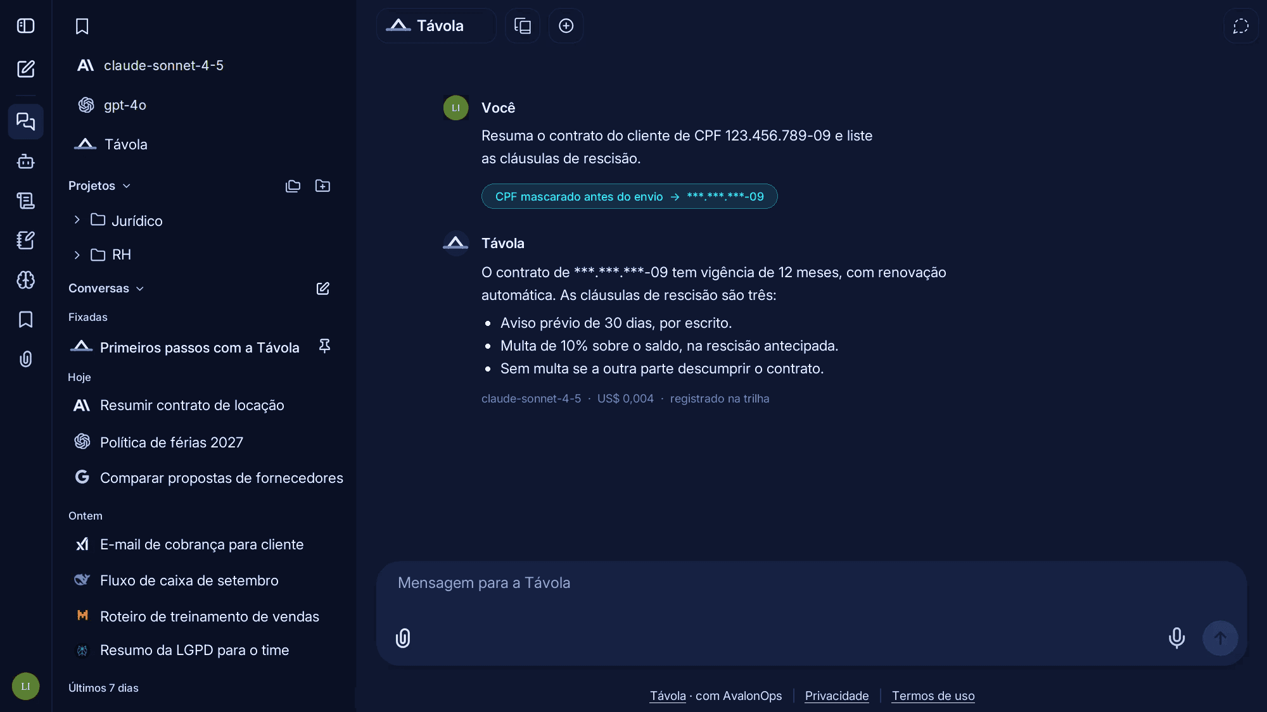
Task: Open the Távola model selector at top
Action: [x=436, y=26]
